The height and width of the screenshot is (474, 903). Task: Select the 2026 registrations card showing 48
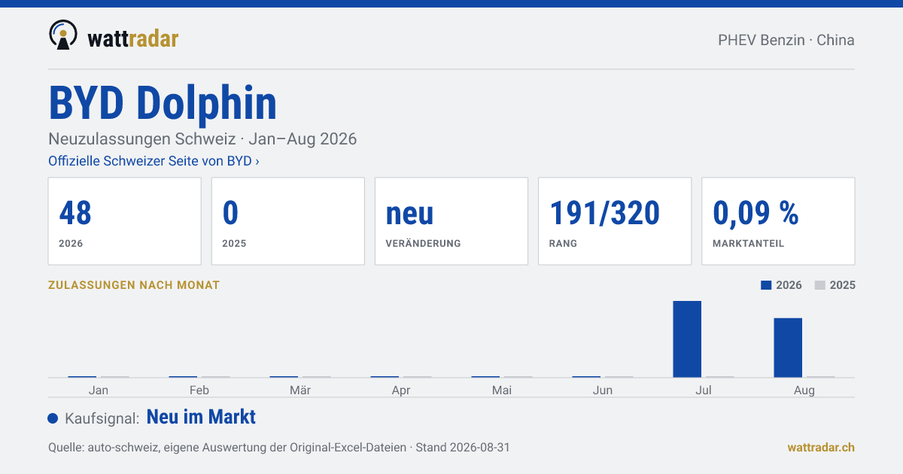pyautogui.click(x=125, y=221)
